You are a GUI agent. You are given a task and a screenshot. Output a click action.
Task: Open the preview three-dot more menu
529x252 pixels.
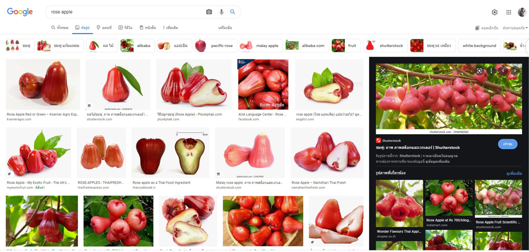[492, 71]
